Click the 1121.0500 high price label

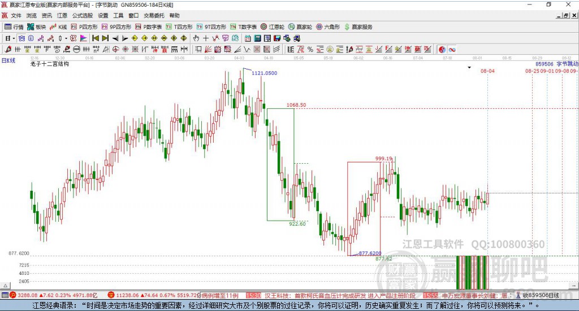[265, 73]
